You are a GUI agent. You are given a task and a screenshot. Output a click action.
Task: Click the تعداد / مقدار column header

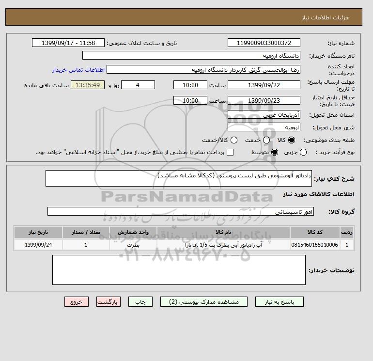(86, 232)
